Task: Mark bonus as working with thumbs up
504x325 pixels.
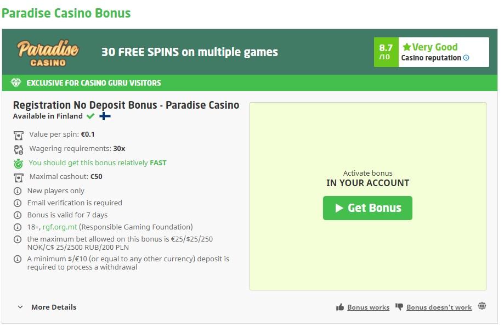Action: click(x=363, y=307)
